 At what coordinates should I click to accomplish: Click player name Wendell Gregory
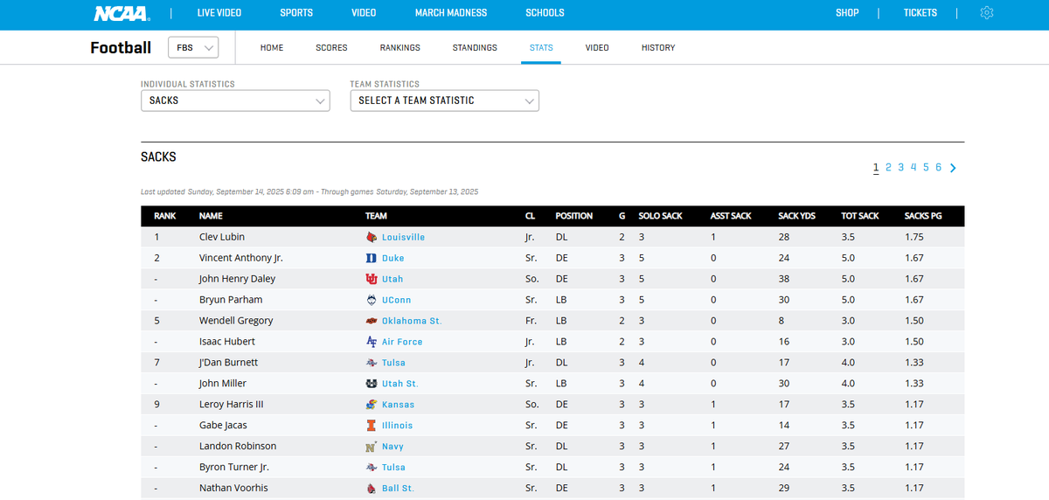(x=236, y=321)
